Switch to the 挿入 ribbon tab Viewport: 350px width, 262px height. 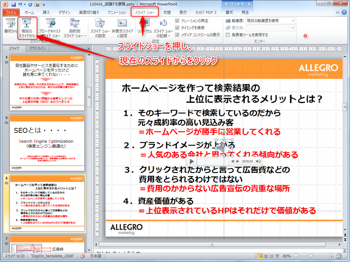point(46,13)
